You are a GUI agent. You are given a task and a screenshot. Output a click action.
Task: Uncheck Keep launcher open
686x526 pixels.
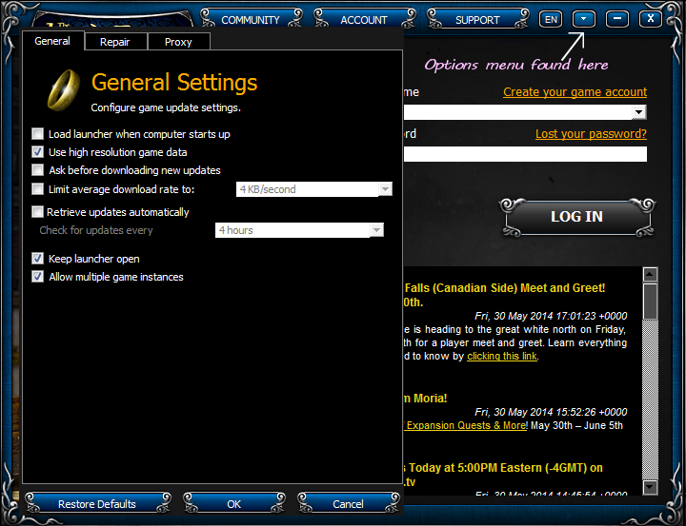[x=37, y=259]
